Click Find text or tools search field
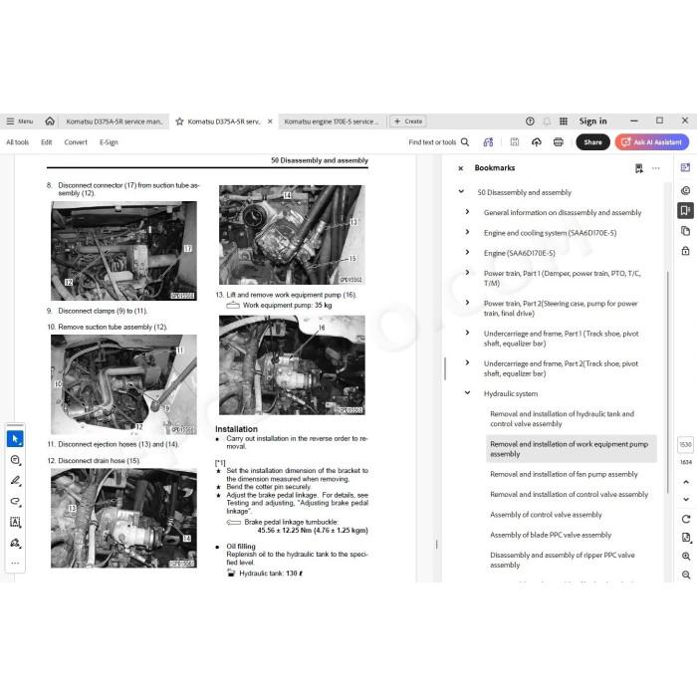Image resolution: width=697 pixels, height=697 pixels. [438, 142]
